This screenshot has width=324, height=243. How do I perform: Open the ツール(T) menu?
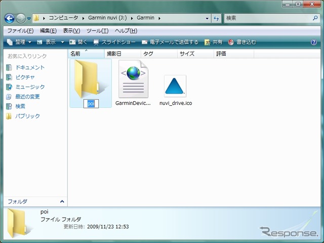(97, 31)
